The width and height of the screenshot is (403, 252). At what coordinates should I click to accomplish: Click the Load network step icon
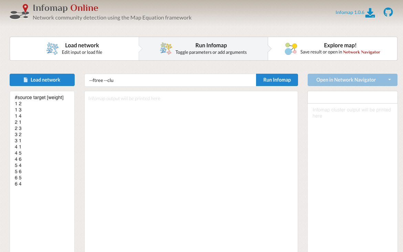click(52, 49)
